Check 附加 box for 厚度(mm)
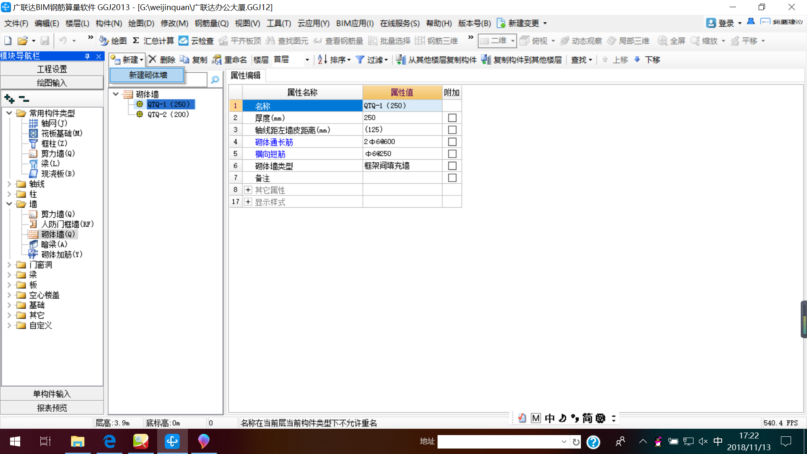807x454 pixels. coord(452,118)
